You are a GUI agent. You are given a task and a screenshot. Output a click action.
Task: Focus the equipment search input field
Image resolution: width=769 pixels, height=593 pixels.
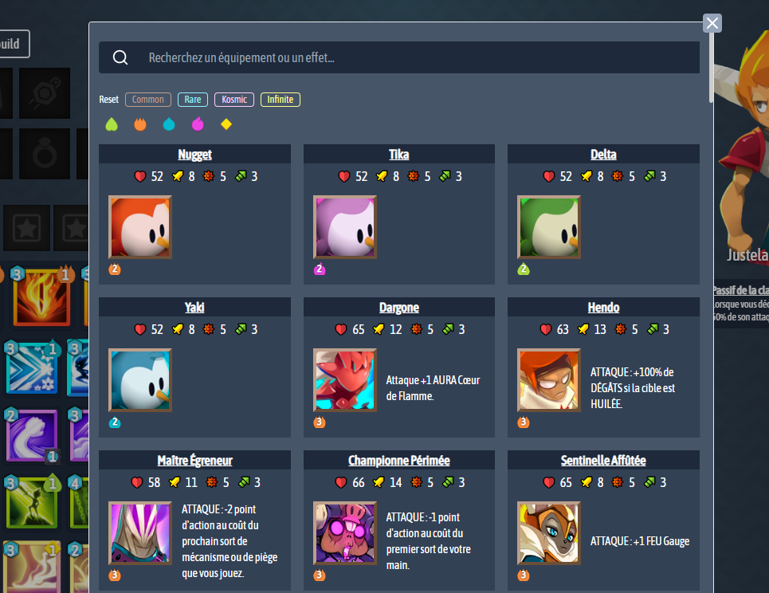pos(399,58)
